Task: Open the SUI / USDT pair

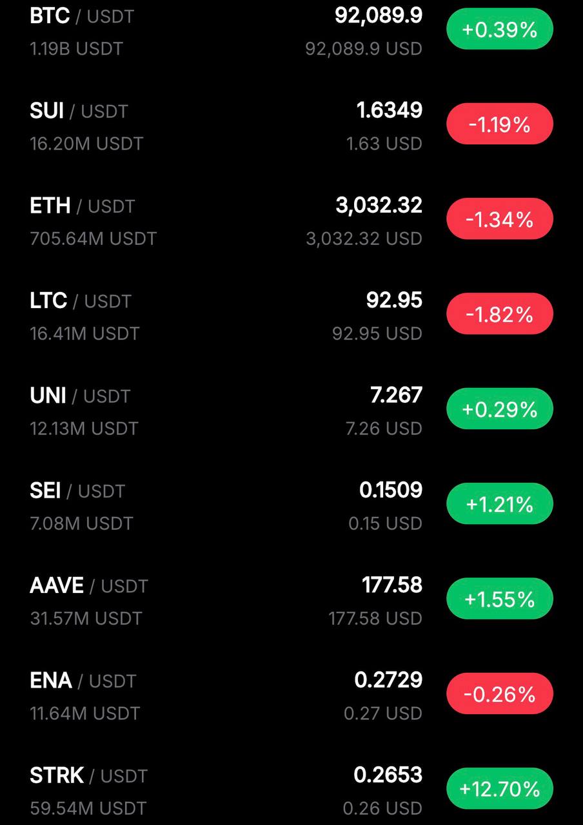Action: (x=79, y=111)
